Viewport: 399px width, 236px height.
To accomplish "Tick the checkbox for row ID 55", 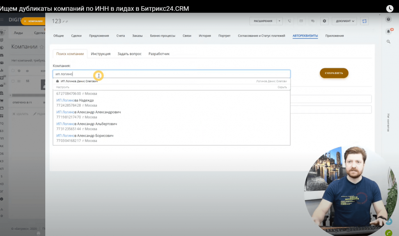I will click(x=13, y=81).
